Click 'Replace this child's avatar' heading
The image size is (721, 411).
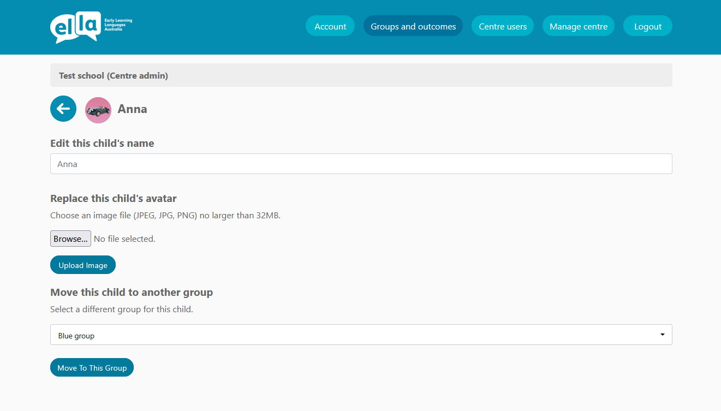[x=114, y=198]
